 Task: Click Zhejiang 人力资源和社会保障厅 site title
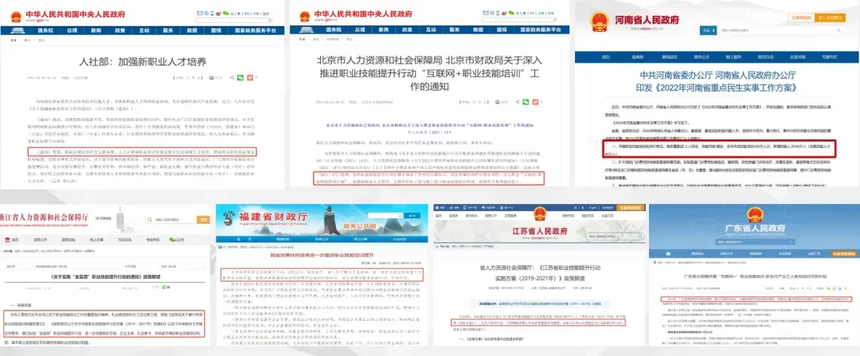click(x=45, y=216)
